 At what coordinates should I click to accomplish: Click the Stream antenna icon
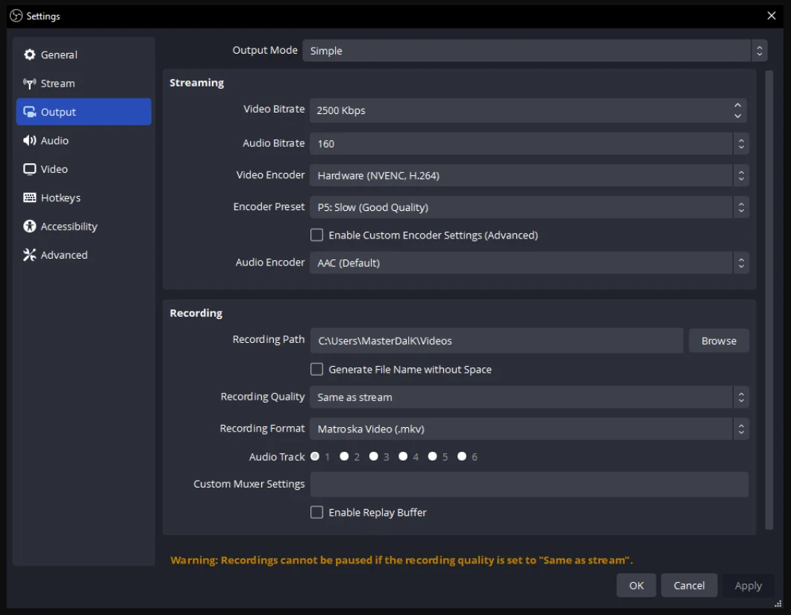30,83
